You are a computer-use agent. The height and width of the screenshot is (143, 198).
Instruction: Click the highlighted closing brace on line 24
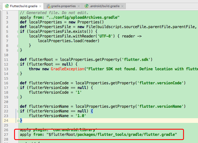coord(21,120)
